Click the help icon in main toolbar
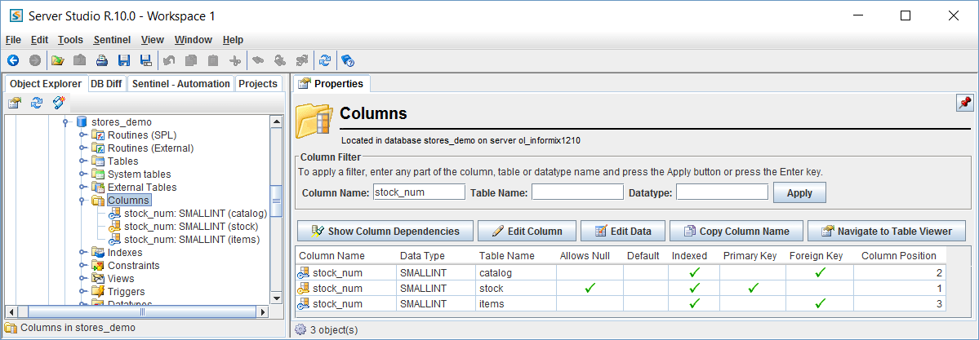The height and width of the screenshot is (340, 979). tap(347, 60)
